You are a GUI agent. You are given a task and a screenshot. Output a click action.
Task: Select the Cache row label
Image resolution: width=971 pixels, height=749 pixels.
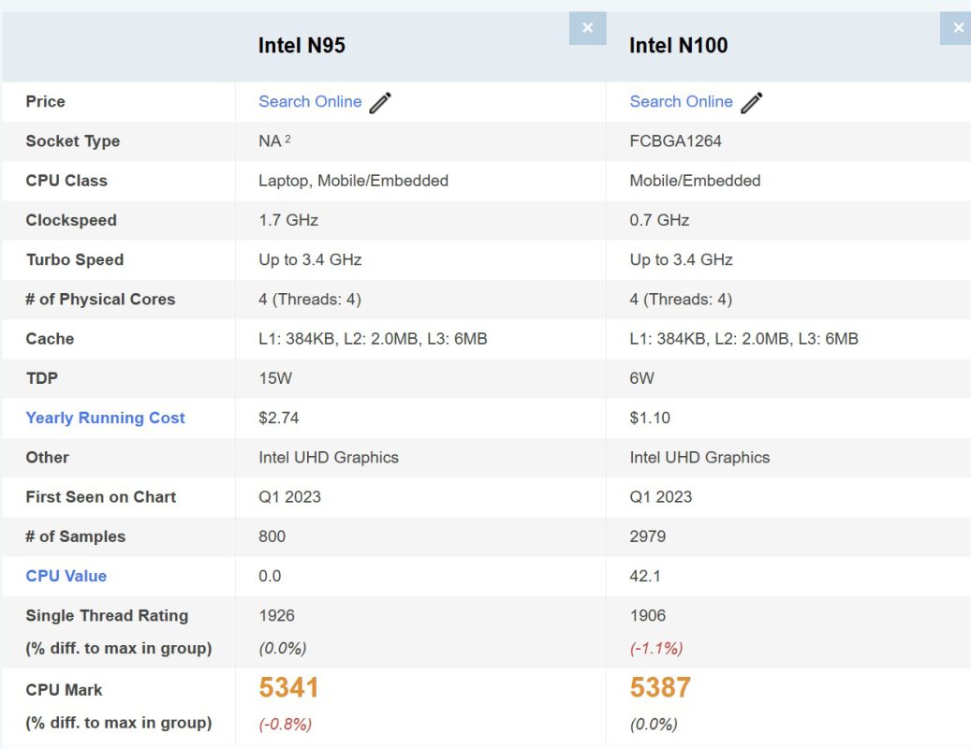pos(50,339)
